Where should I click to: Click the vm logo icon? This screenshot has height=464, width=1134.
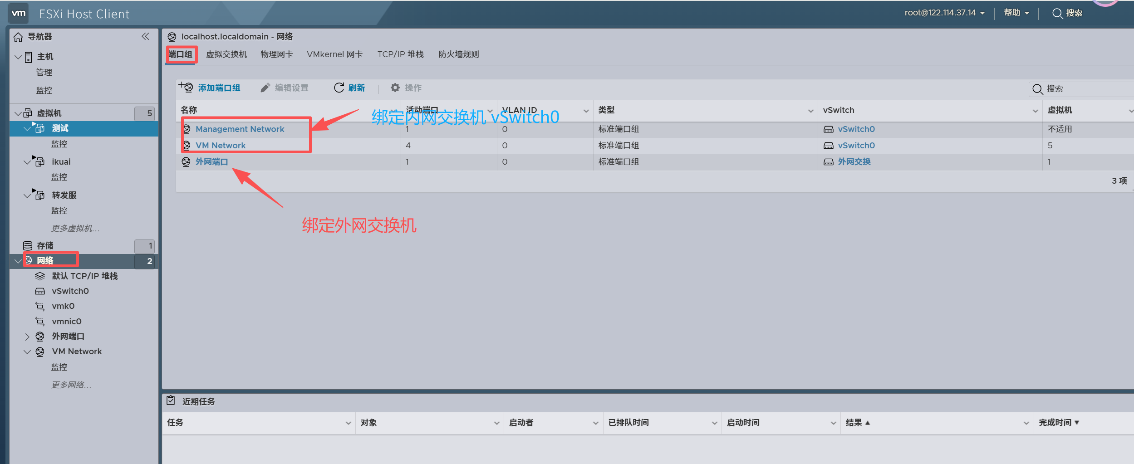[x=19, y=14]
